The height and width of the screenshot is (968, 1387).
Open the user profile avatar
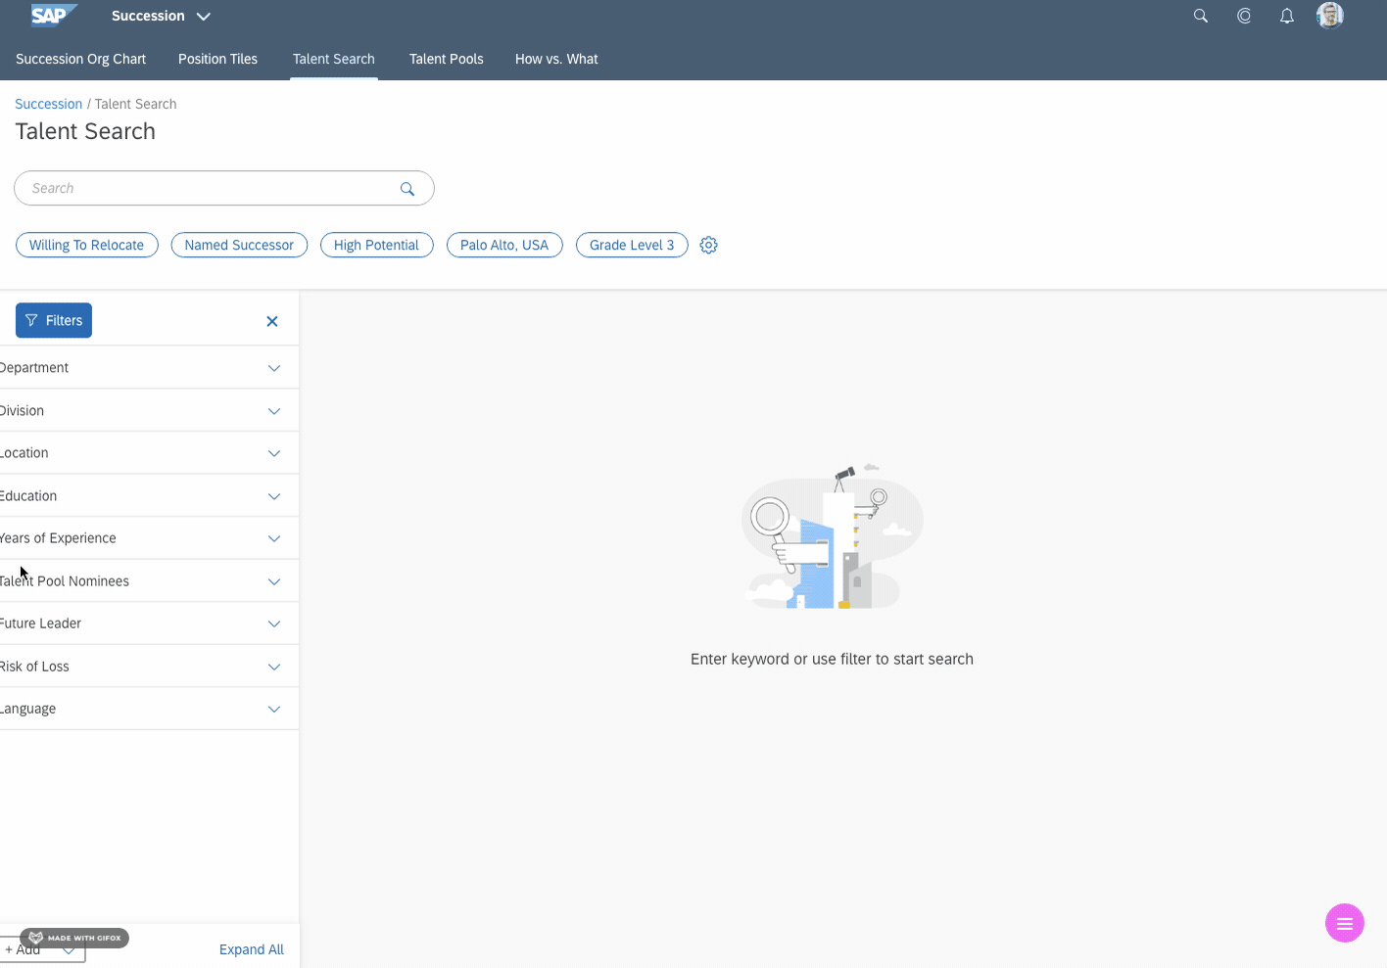click(x=1330, y=15)
